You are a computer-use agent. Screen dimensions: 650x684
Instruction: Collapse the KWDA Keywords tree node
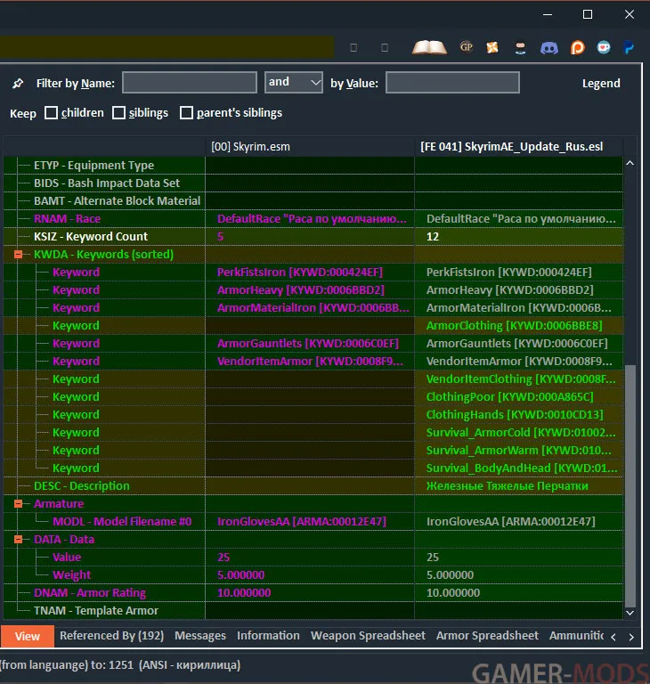click(x=18, y=255)
